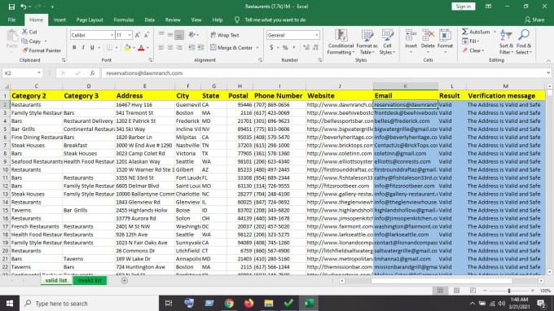The width and height of the screenshot is (554, 311).
Task: Expand the formula bar
Action: (x=548, y=73)
